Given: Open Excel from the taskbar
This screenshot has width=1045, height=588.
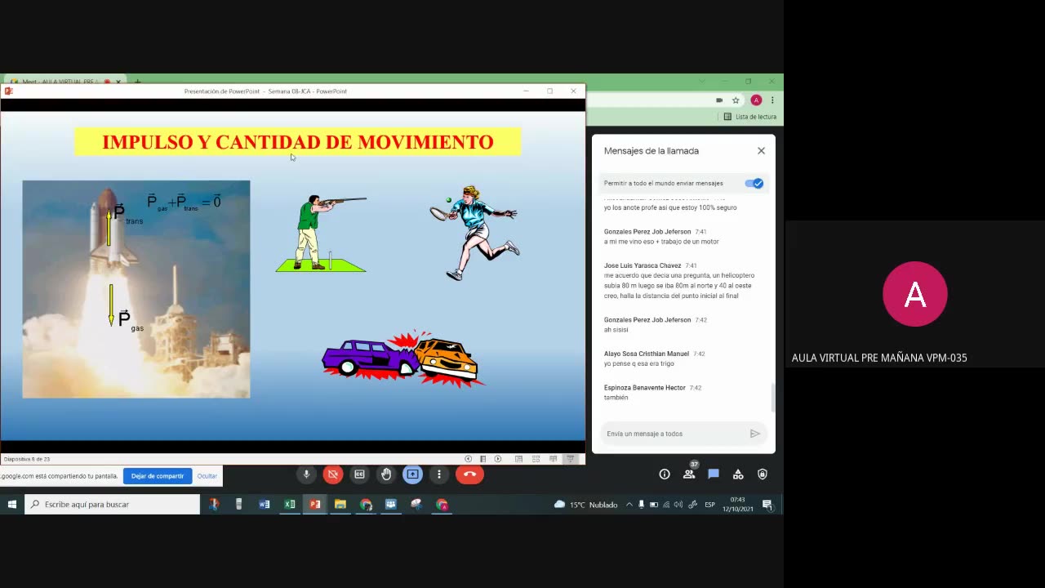Looking at the screenshot, I should point(290,505).
